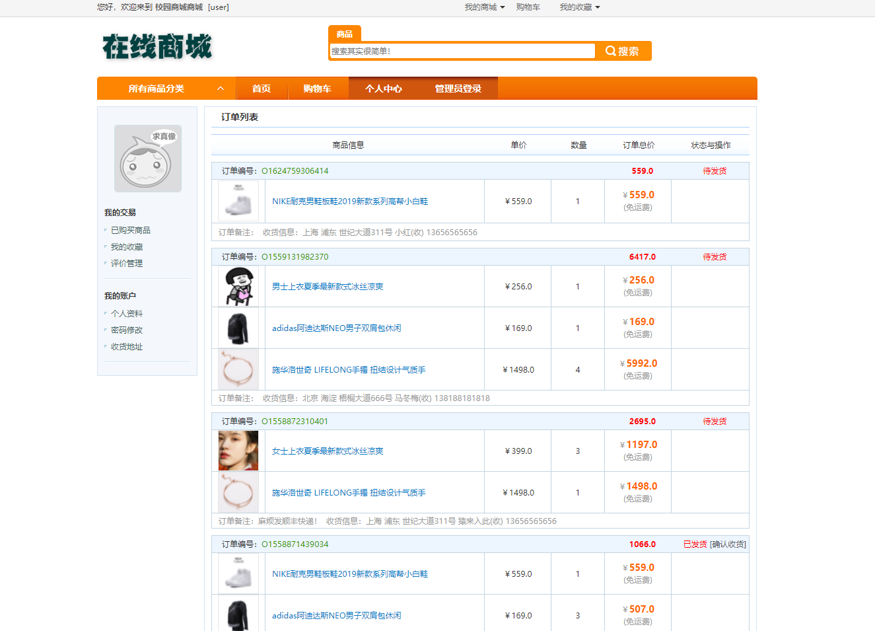Image resolution: width=875 pixels, height=631 pixels.
Task: Click the search magnifier icon
Action: coord(610,50)
